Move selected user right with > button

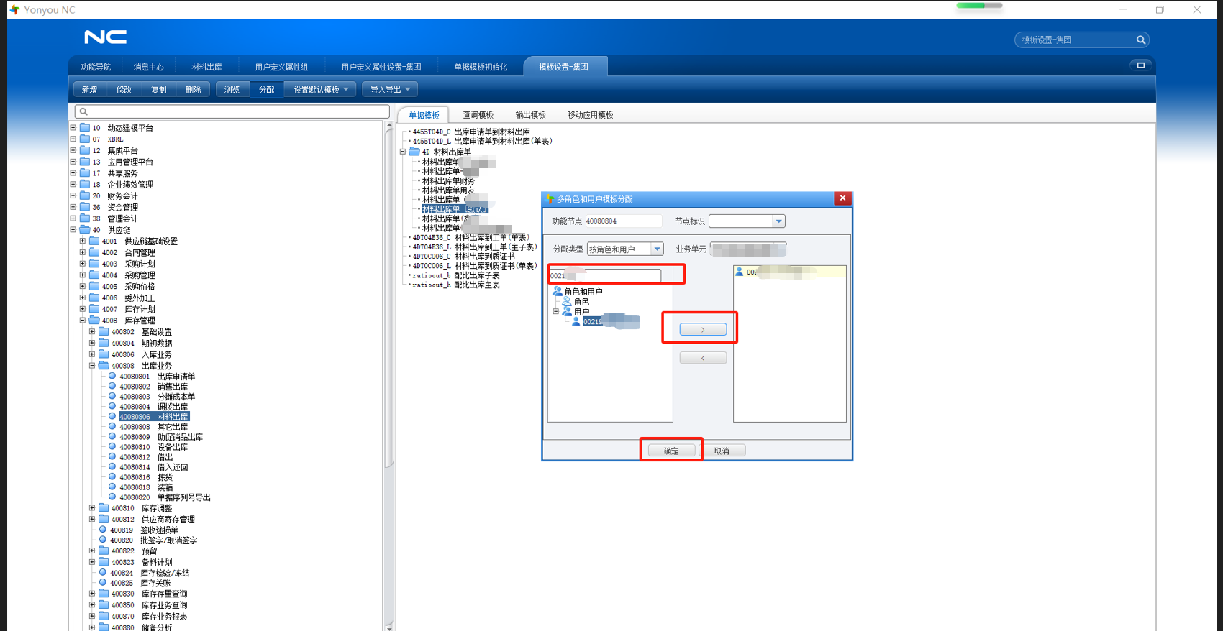703,329
